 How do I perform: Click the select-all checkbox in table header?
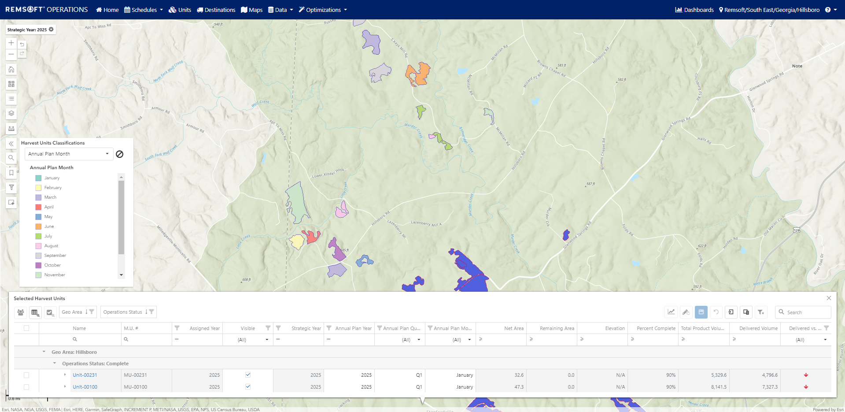tap(26, 328)
